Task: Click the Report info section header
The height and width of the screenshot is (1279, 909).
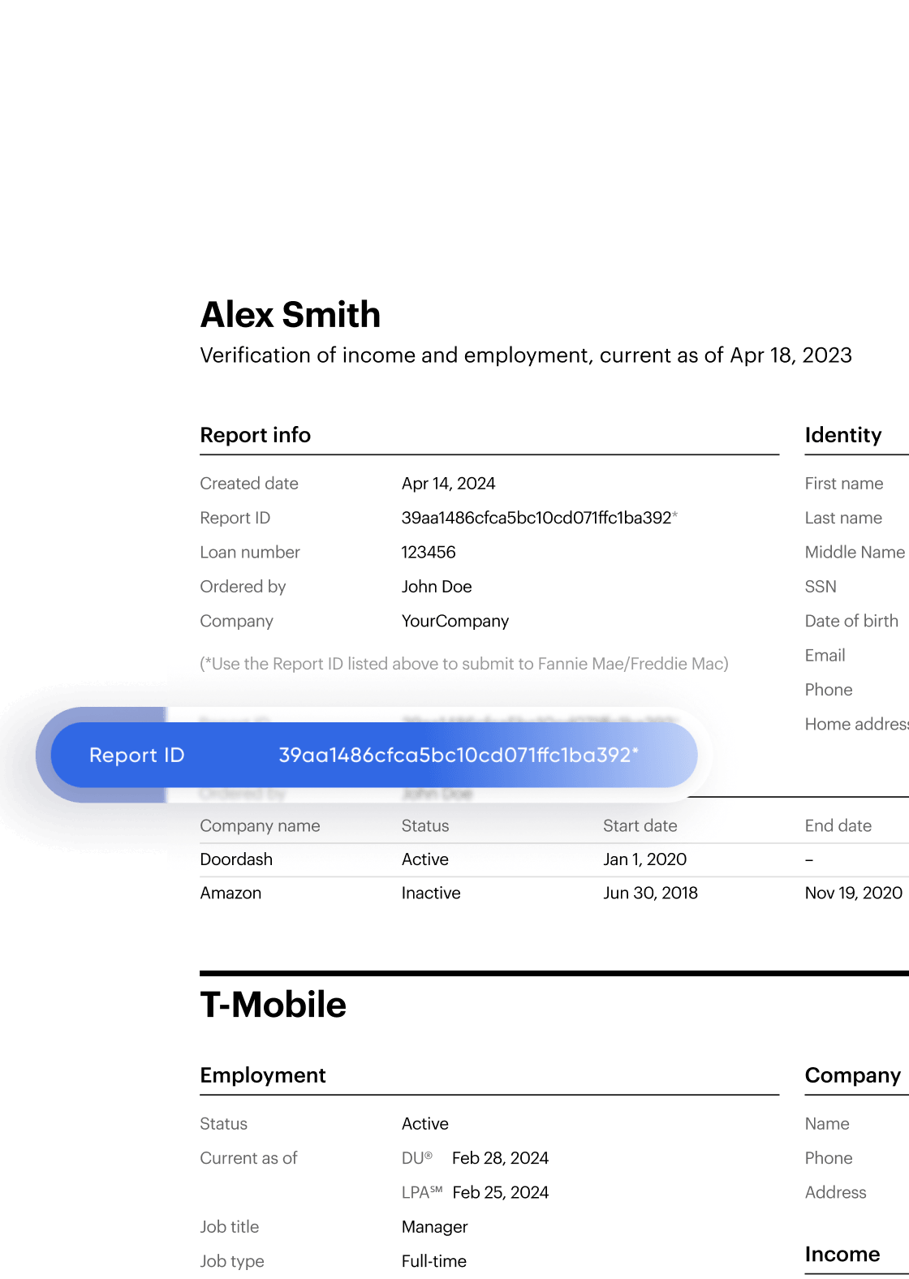Action: 256,435
